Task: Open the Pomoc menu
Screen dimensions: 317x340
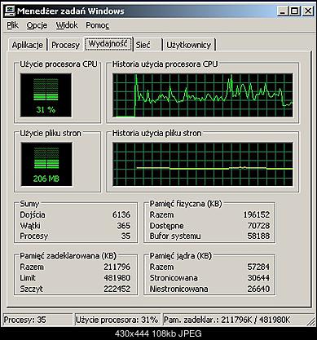Action: click(98, 25)
